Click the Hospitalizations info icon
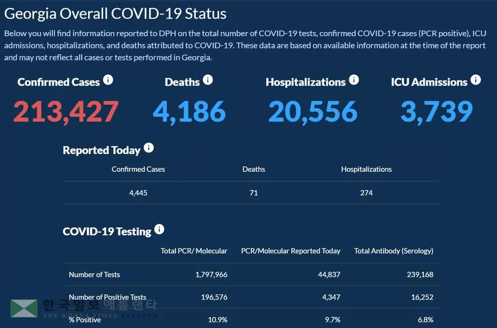 click(x=354, y=80)
